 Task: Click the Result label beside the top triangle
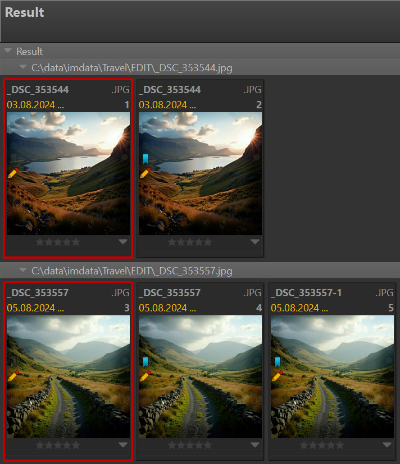tap(30, 52)
